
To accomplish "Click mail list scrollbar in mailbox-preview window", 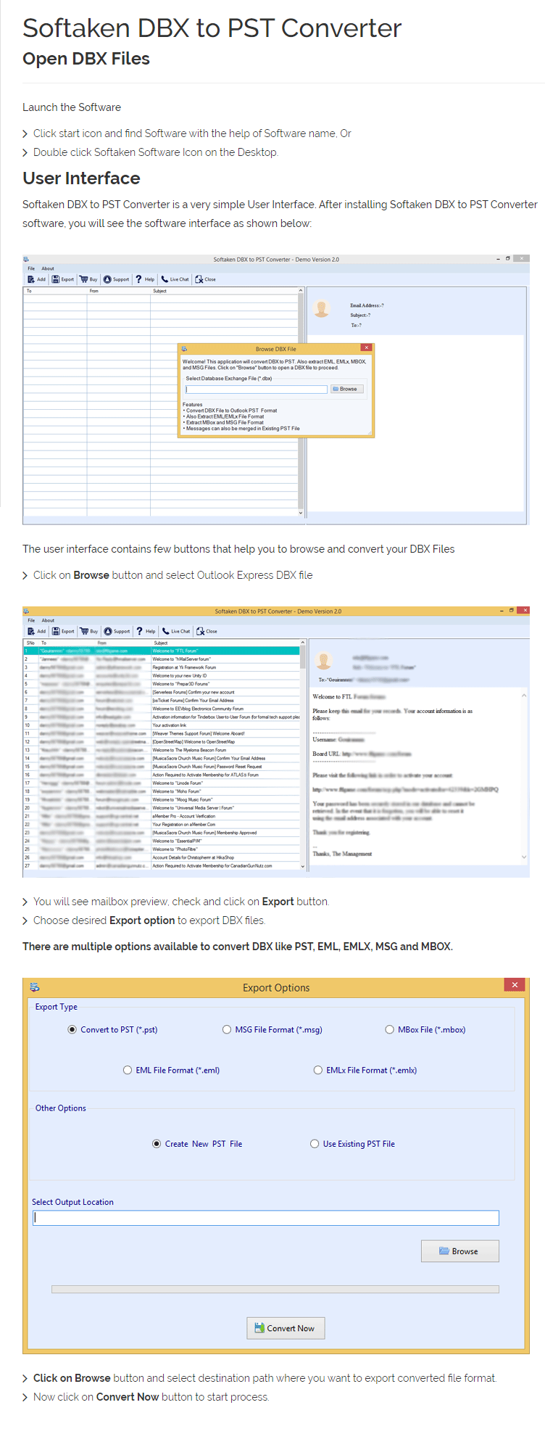I will tap(302, 754).
